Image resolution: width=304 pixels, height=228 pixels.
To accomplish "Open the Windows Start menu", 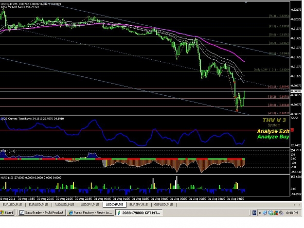I will pos(7,213).
